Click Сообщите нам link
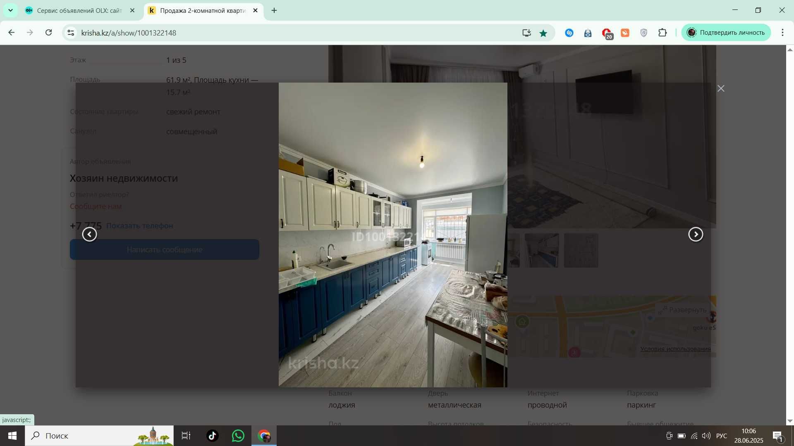Image resolution: width=794 pixels, height=446 pixels. 96,206
